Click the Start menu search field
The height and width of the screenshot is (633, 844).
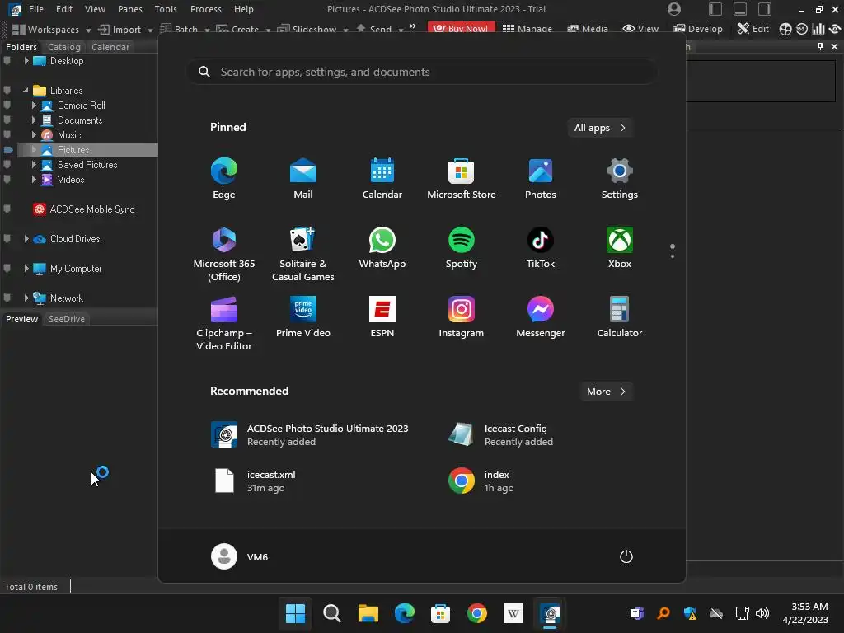tap(421, 72)
